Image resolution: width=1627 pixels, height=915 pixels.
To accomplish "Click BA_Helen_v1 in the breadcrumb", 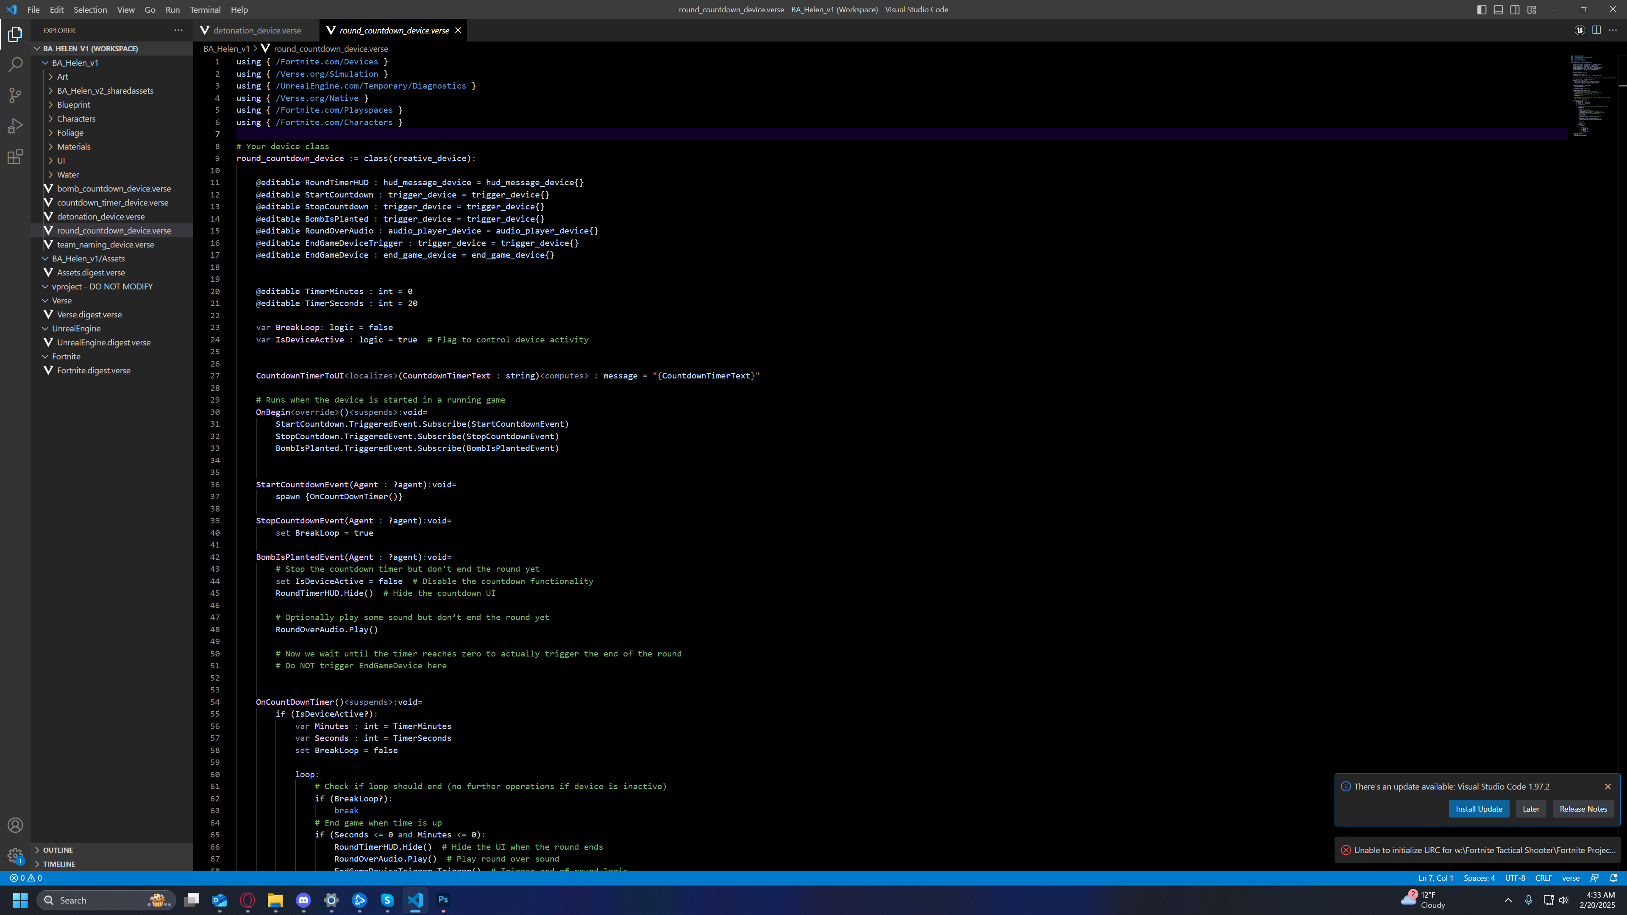I will click(226, 49).
